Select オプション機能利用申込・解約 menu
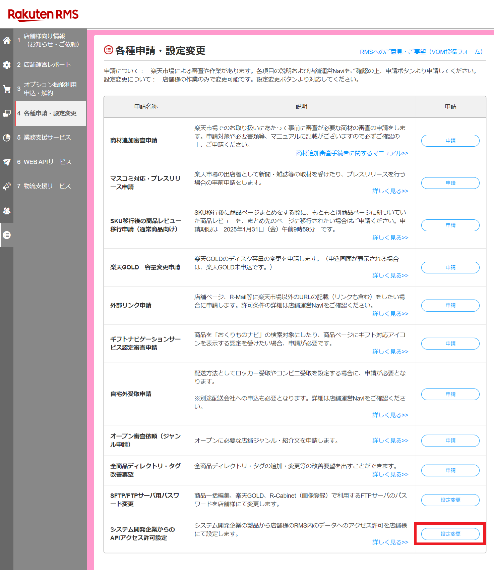 (x=50, y=89)
